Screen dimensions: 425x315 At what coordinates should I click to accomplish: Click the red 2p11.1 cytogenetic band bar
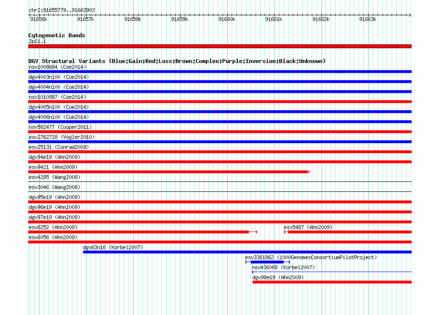coord(220,46)
